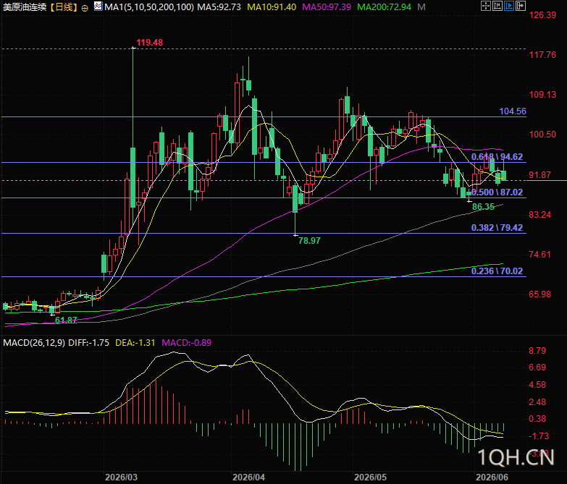Click the 104.56 horizontal line label
Screen dimensions: 567x484
pyautogui.click(x=513, y=111)
